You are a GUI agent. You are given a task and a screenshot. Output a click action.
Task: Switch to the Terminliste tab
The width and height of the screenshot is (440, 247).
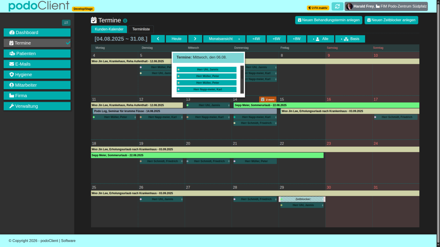[141, 29]
